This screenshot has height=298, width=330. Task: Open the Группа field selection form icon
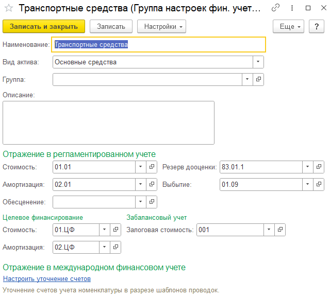tap(258, 79)
